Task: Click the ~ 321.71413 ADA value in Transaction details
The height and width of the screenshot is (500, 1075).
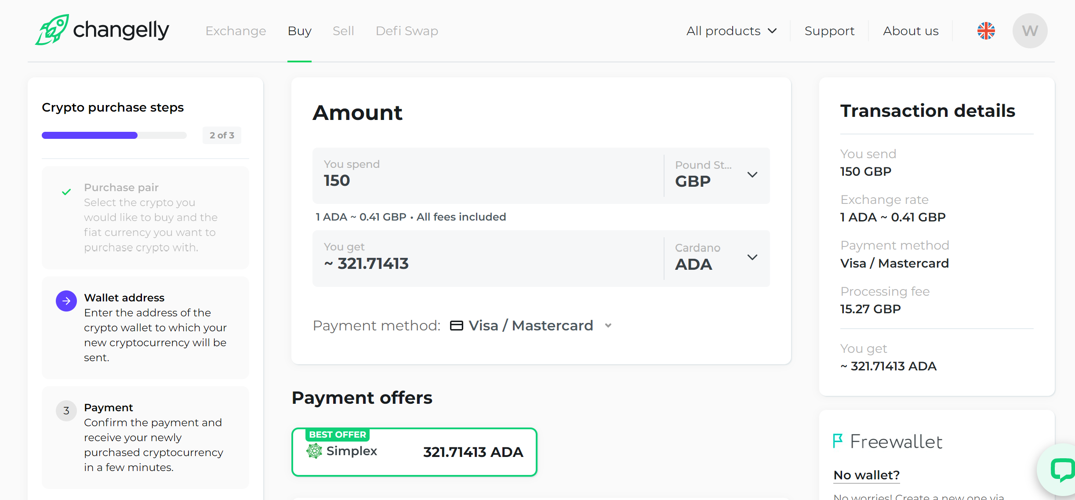Action: (x=889, y=366)
